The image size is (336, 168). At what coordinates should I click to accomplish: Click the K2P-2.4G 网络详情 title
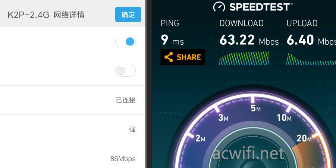pyautogui.click(x=46, y=15)
